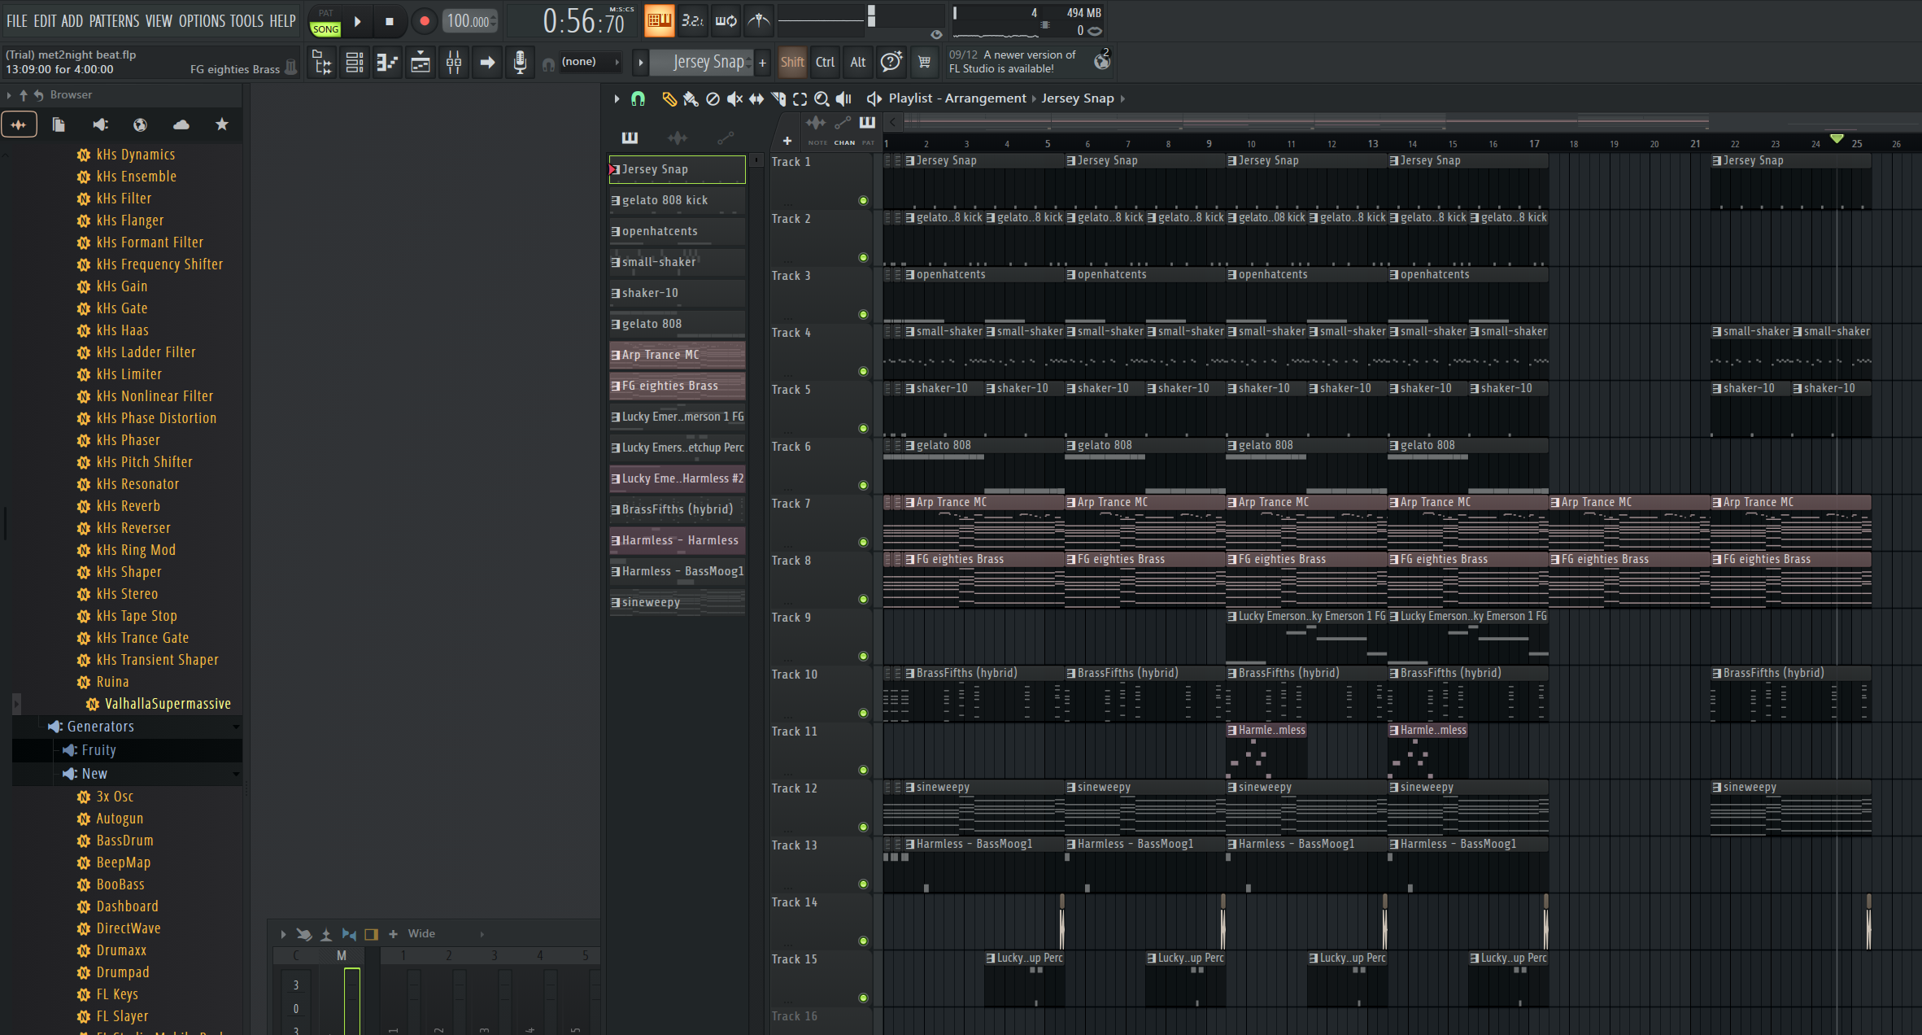The image size is (1922, 1035).
Task: Click the Playlist zoom magnifier tool
Action: point(822,98)
